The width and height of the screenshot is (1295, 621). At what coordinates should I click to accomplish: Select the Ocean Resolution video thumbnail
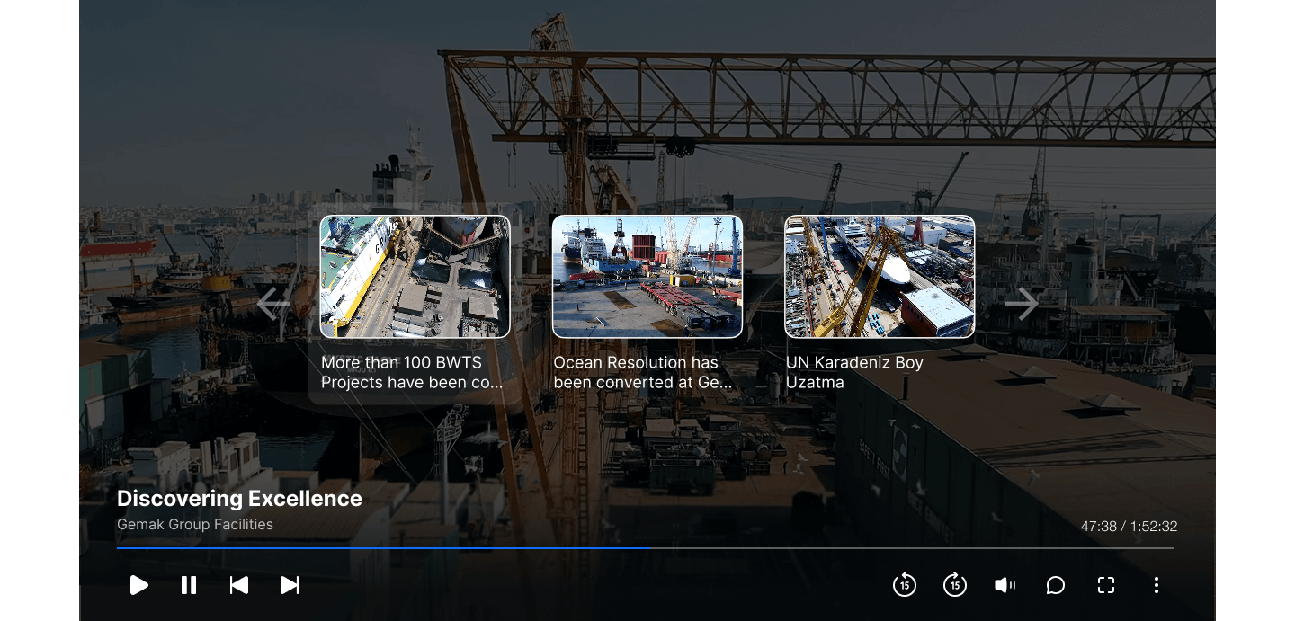(x=647, y=277)
